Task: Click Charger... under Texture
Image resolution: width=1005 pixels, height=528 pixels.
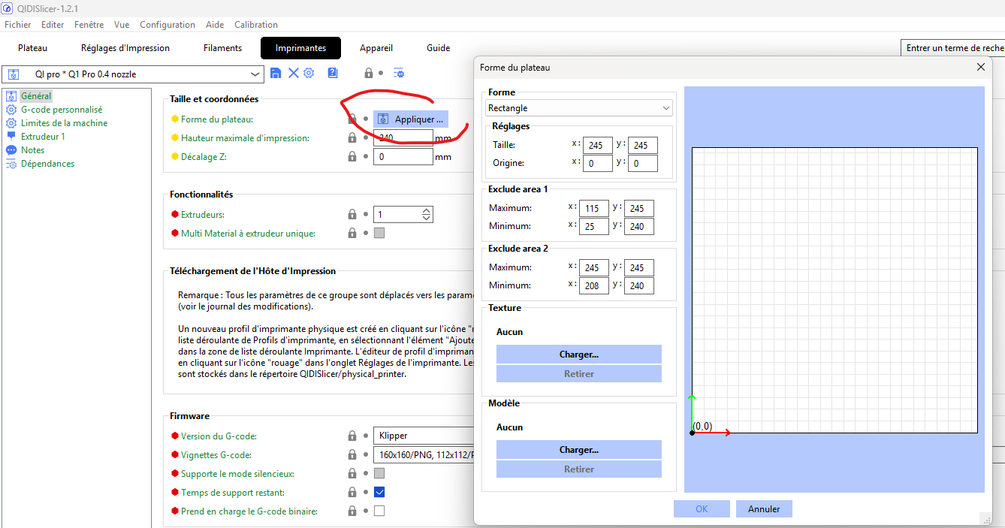Action: [579, 354]
